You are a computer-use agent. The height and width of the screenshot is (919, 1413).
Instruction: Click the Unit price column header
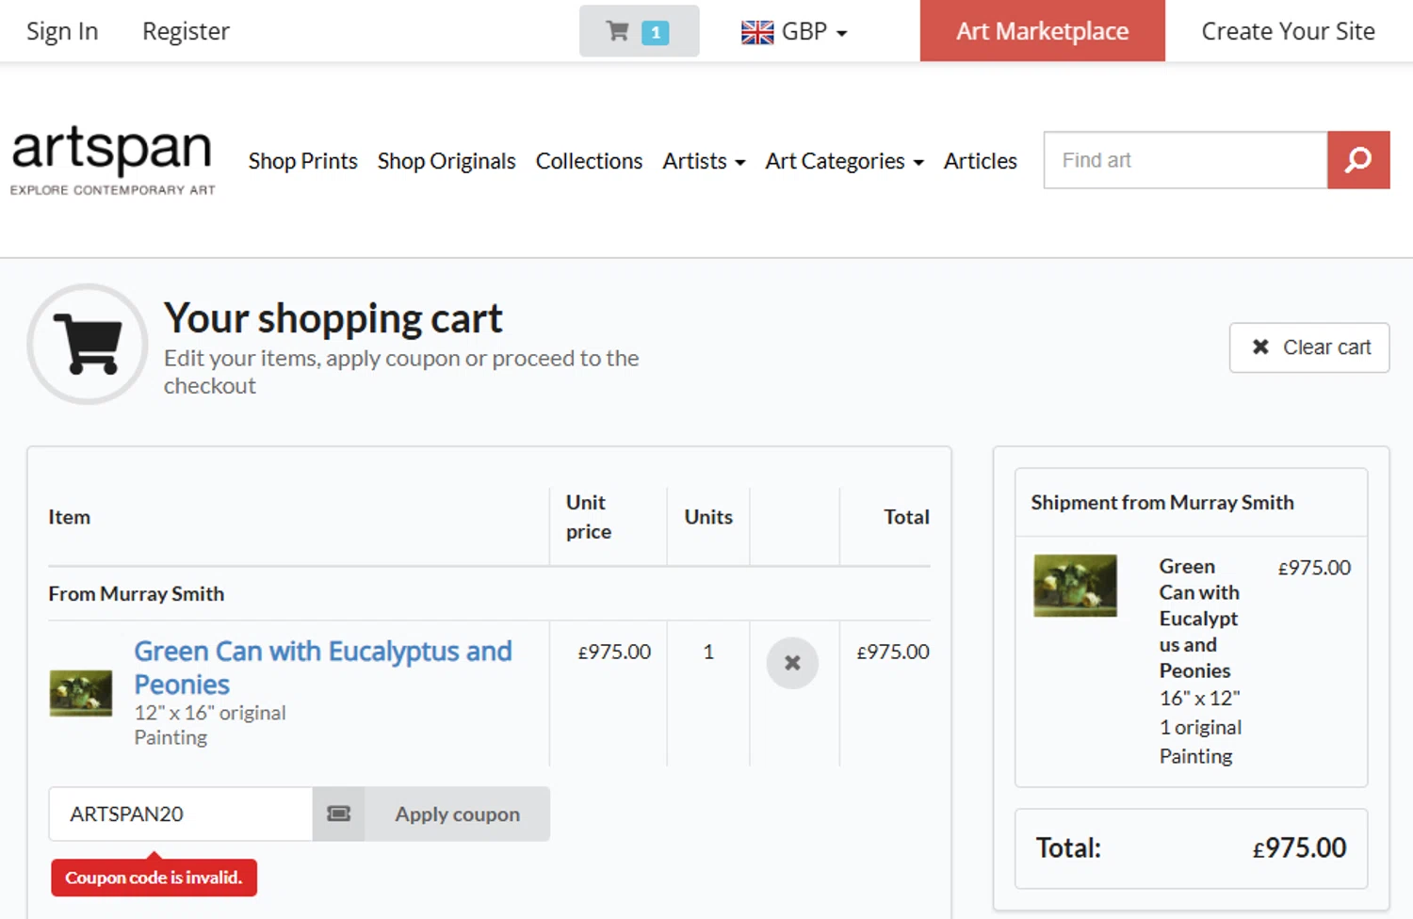tap(589, 517)
